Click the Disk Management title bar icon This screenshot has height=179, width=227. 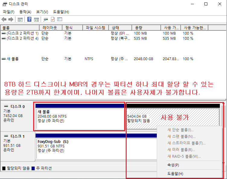coord(5,4)
